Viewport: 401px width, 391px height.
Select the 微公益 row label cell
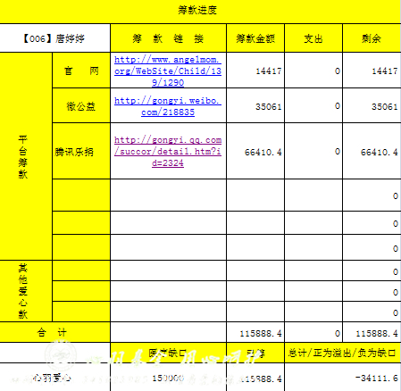81,105
